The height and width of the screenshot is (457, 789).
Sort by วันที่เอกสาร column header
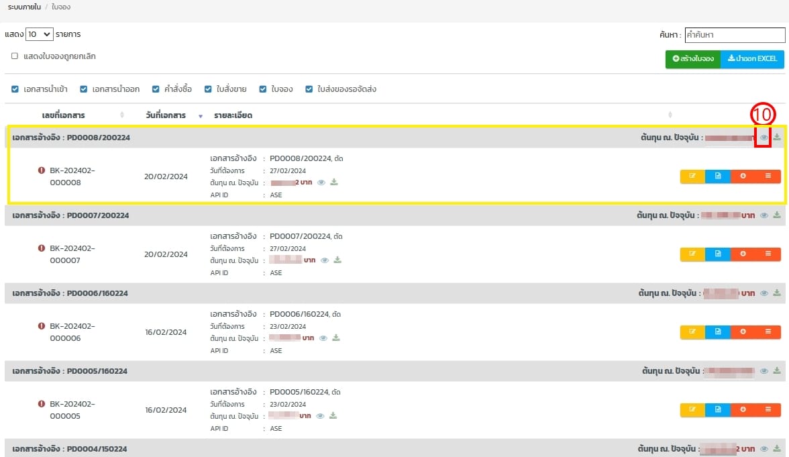click(166, 115)
